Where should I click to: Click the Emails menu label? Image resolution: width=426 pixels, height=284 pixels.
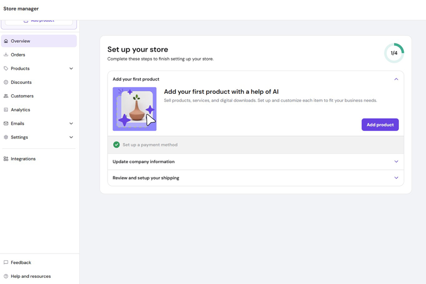(17, 123)
